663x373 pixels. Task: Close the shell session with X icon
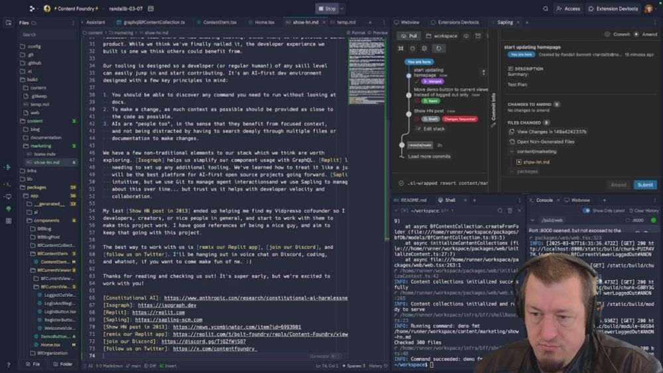(519, 211)
